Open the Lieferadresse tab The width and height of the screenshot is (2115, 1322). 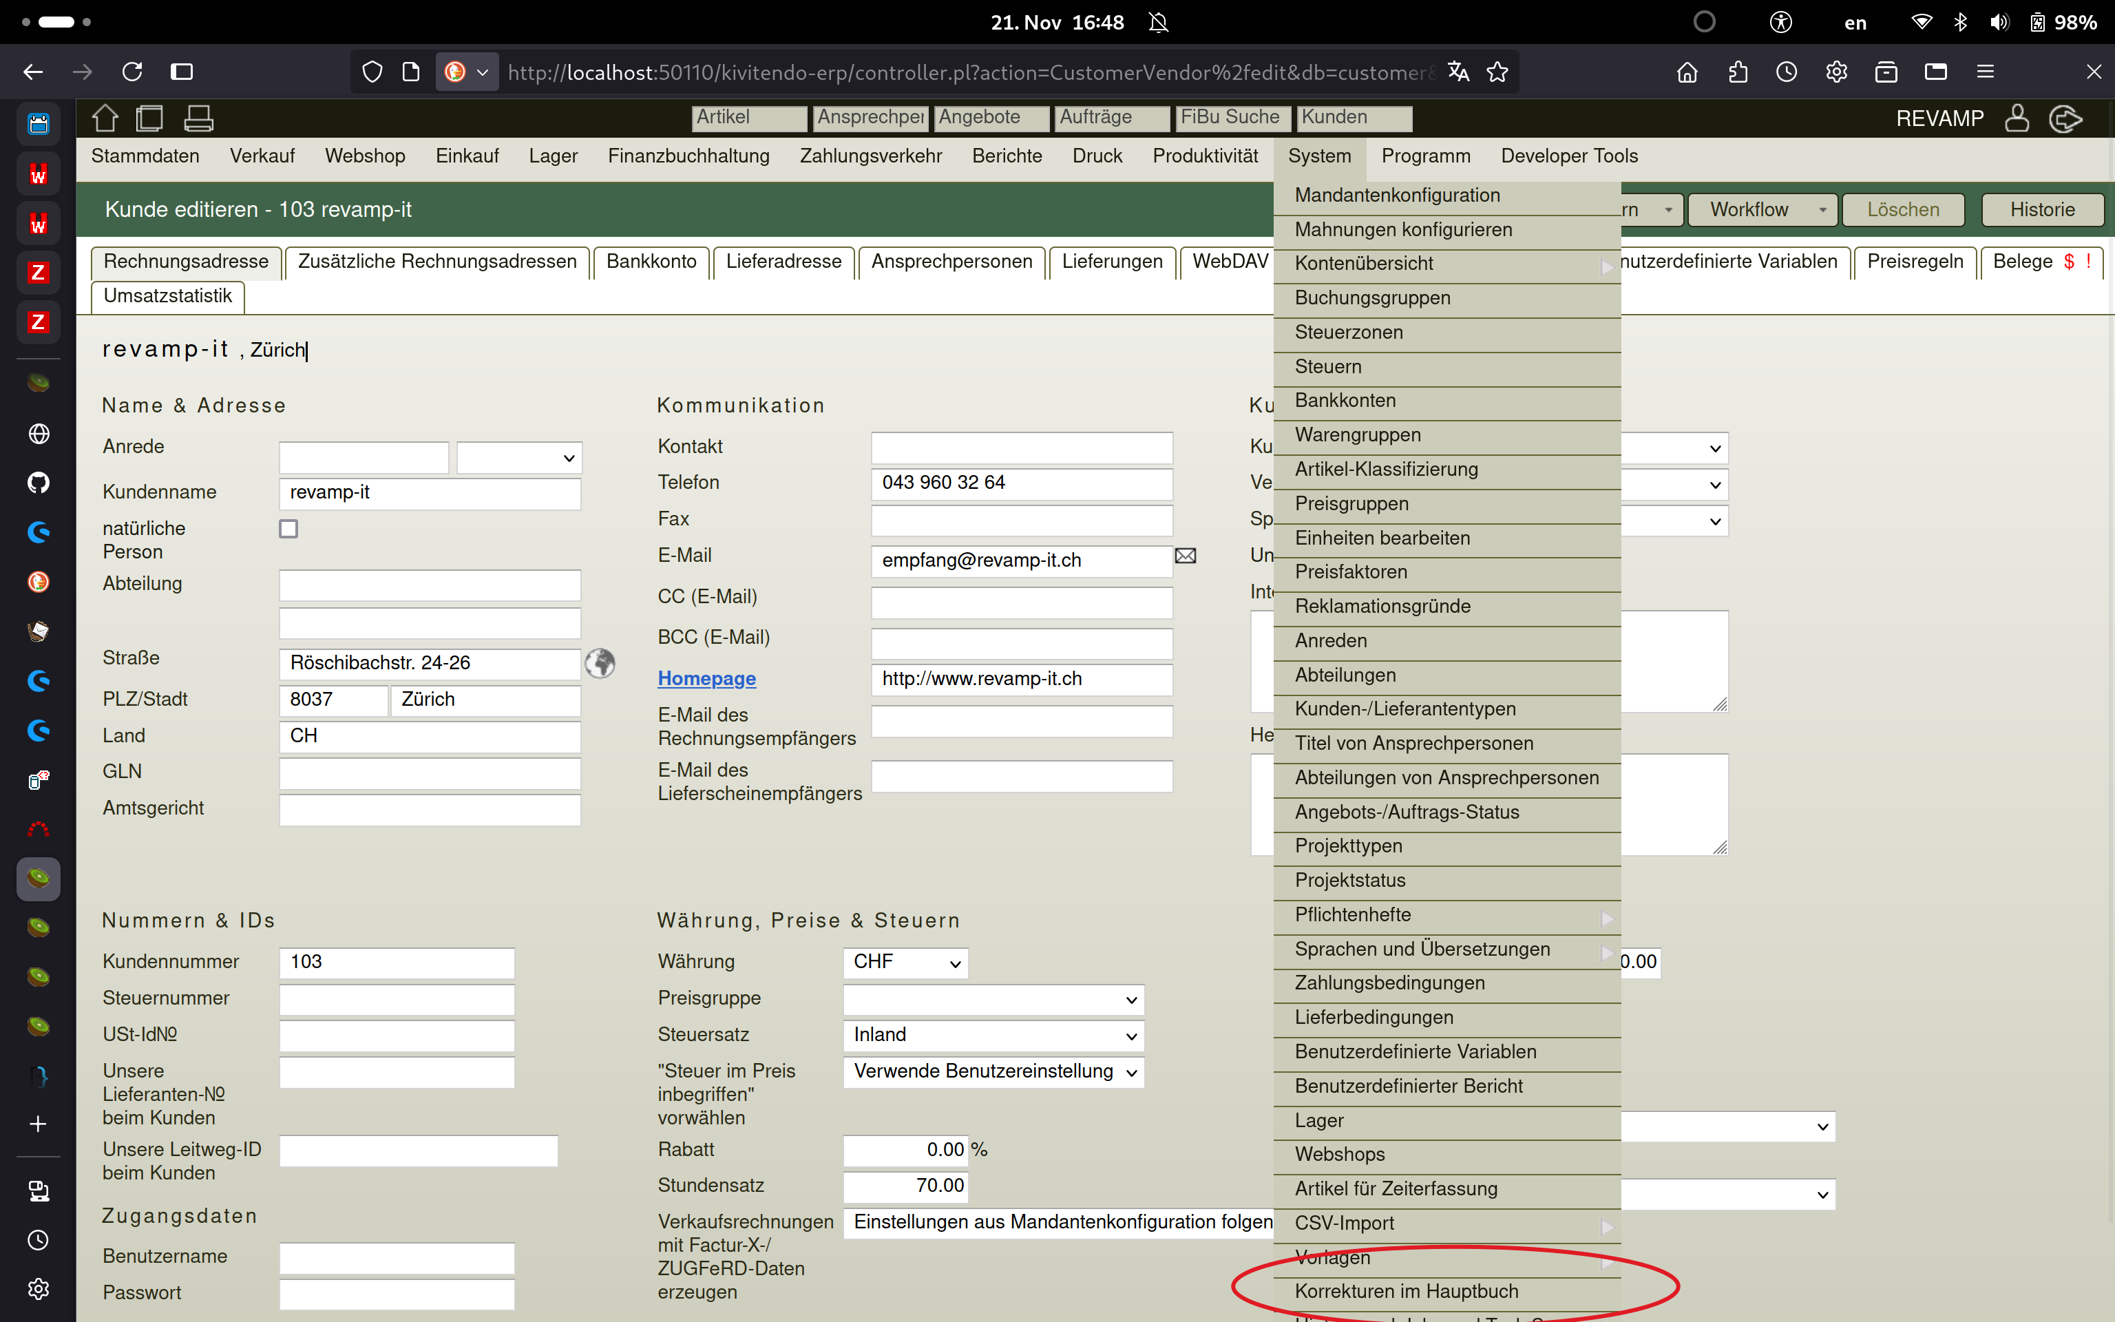tap(783, 262)
